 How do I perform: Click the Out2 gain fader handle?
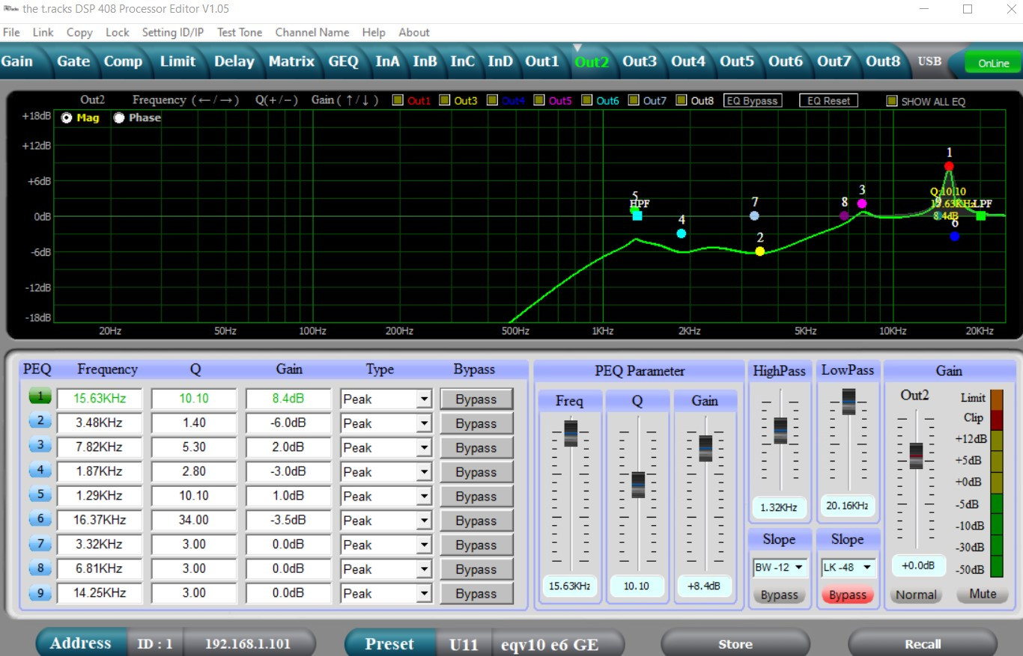916,455
